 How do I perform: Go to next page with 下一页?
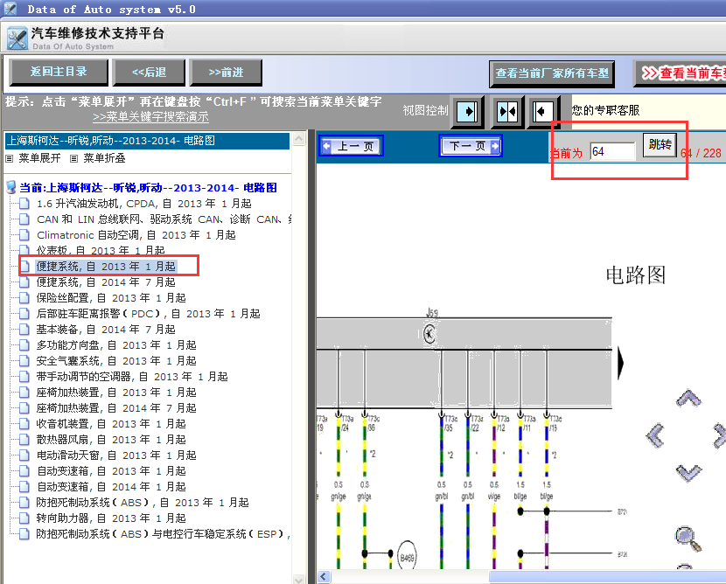point(471,146)
